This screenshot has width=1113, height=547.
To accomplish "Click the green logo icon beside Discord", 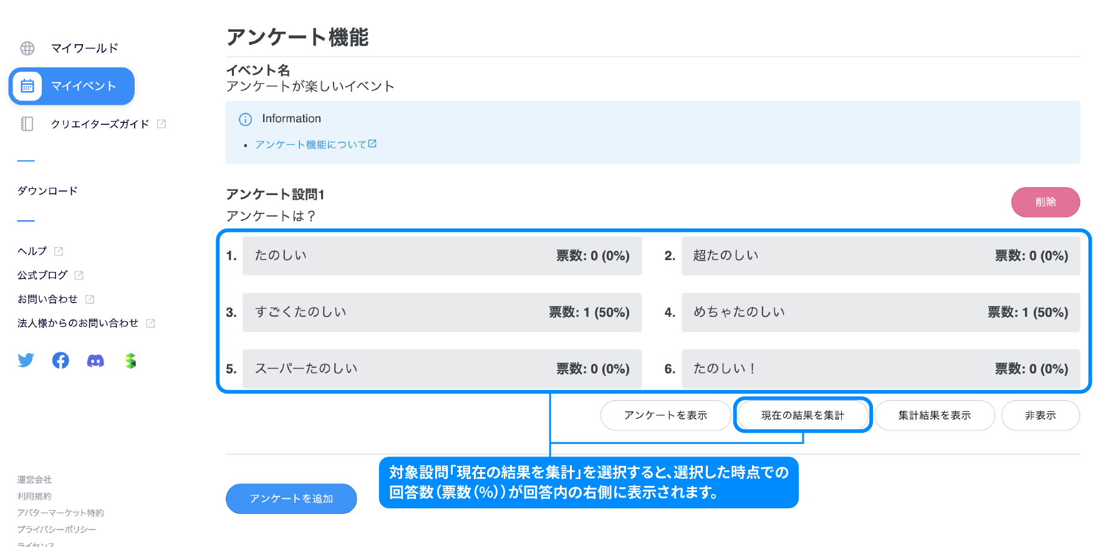I will click(130, 361).
